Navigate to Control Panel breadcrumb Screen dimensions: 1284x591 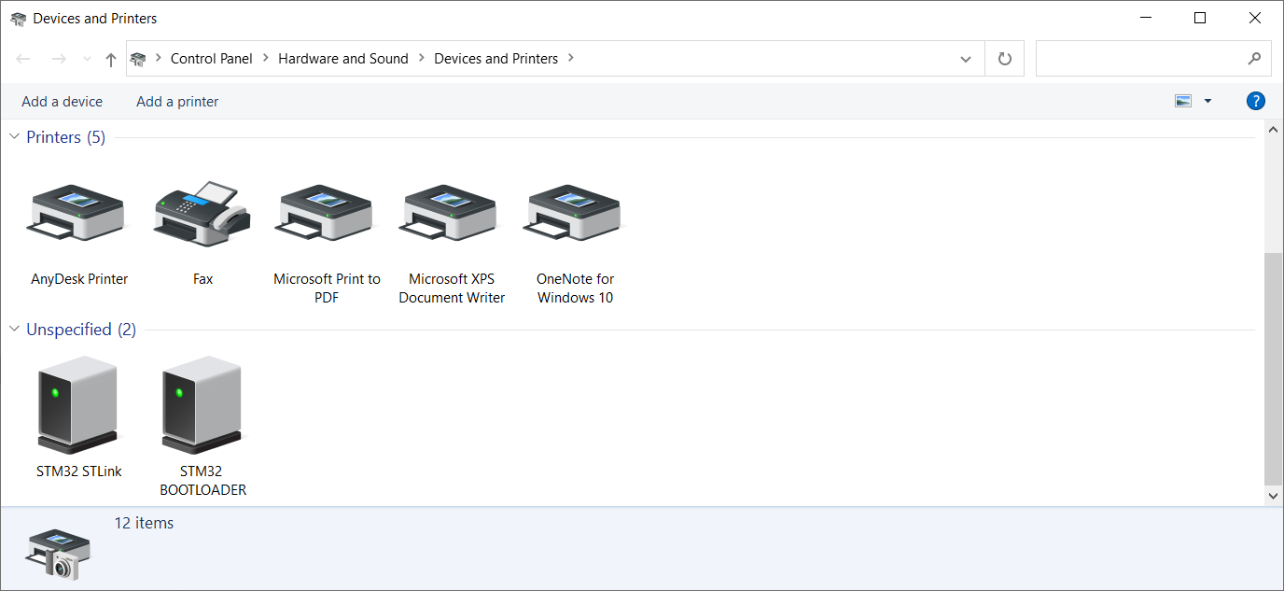tap(212, 58)
